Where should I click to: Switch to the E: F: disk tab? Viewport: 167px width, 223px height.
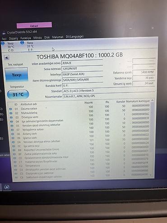pos(30,46)
